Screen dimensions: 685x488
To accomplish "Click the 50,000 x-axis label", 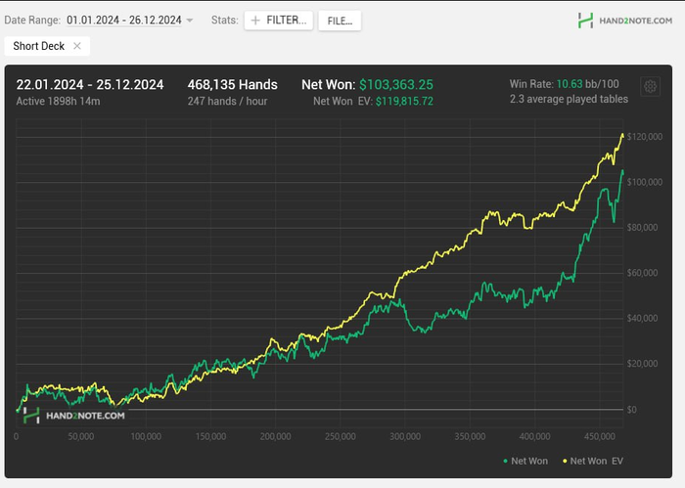I will coord(81,436).
